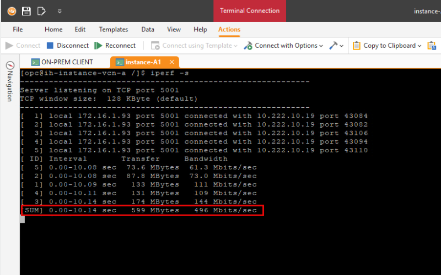Close the instance-A1 tab

[x=172, y=62]
